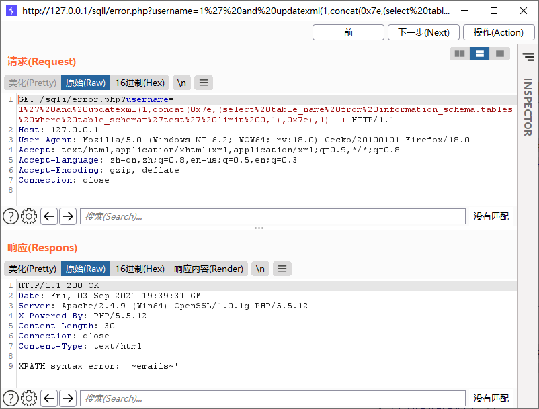The width and height of the screenshot is (539, 409).
Task: Click the Server: Apache/2.4.9 header line
Action: (163, 306)
